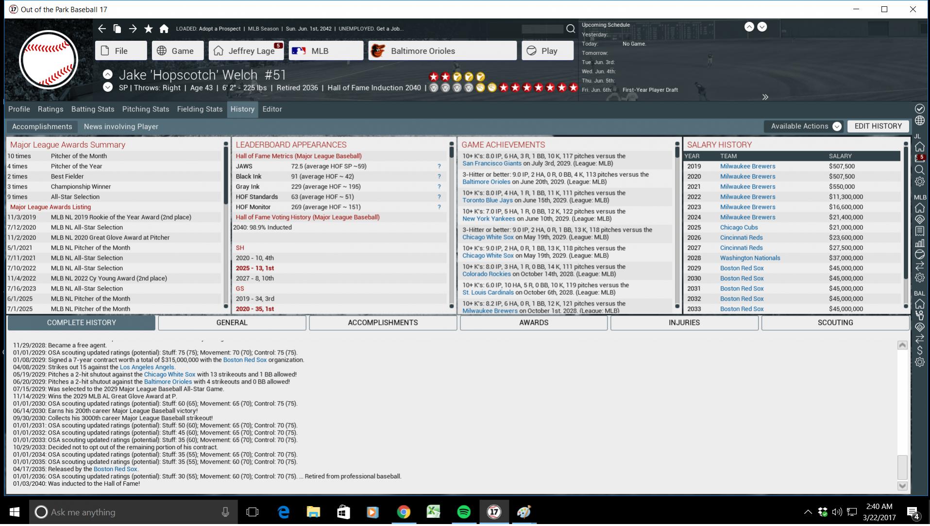Screen dimensions: 930x526
Task: Open the mail icon with 5 badge
Action: (920, 158)
